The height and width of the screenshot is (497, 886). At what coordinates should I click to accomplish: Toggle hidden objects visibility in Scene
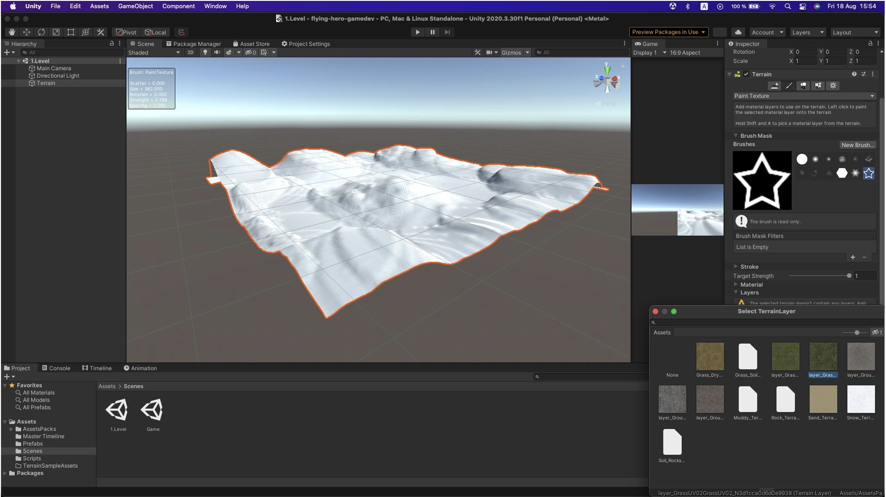pos(251,53)
